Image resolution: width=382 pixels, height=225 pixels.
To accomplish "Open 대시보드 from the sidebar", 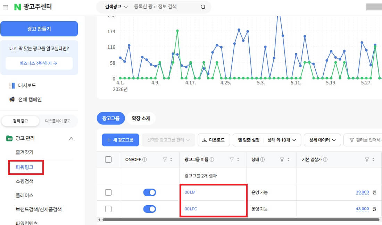I will click(x=27, y=85).
